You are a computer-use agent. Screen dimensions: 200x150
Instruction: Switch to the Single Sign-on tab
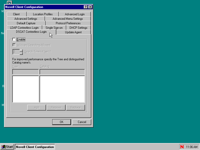click(x=54, y=28)
